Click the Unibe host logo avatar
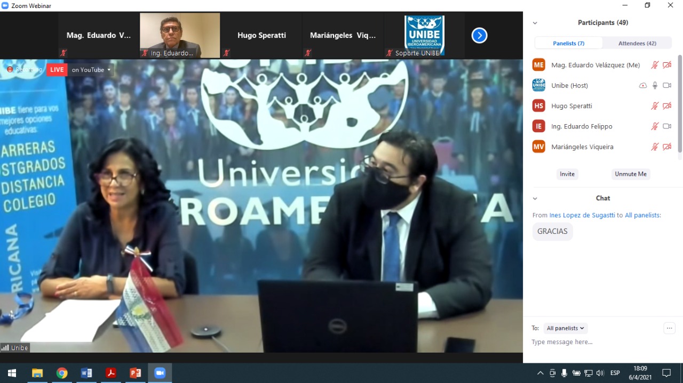This screenshot has height=383, width=683. click(539, 85)
